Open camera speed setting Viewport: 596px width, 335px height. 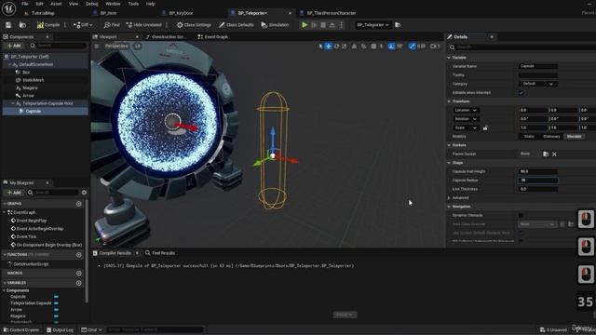pyautogui.click(x=435, y=47)
